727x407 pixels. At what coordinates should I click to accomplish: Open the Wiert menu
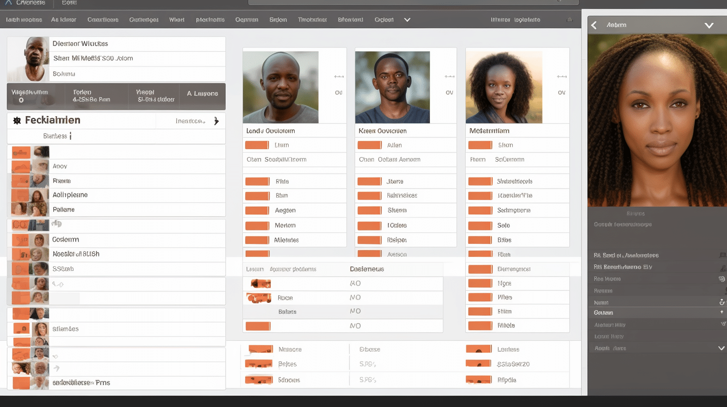177,20
